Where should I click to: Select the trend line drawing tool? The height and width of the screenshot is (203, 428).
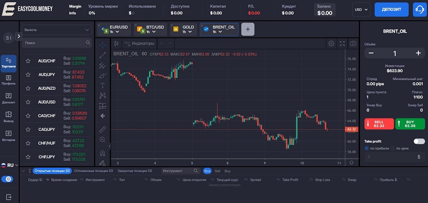point(103,55)
